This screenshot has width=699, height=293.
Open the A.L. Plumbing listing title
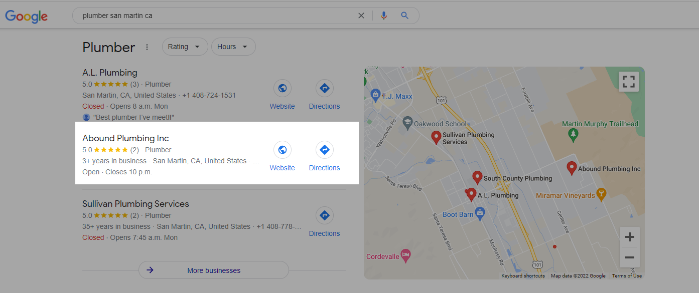(x=110, y=73)
